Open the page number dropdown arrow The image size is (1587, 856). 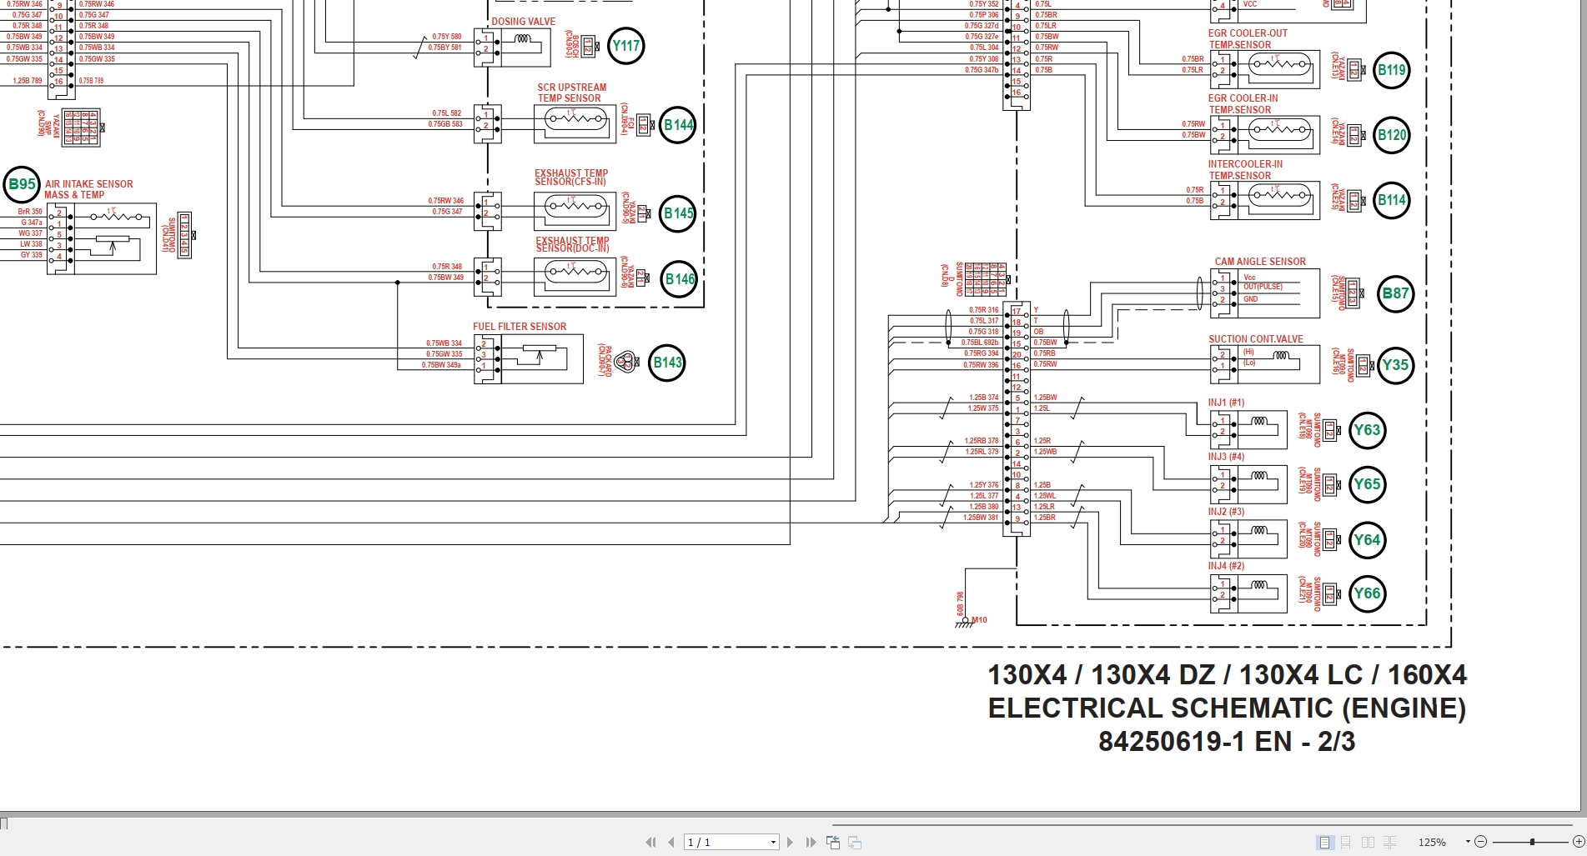tap(771, 842)
